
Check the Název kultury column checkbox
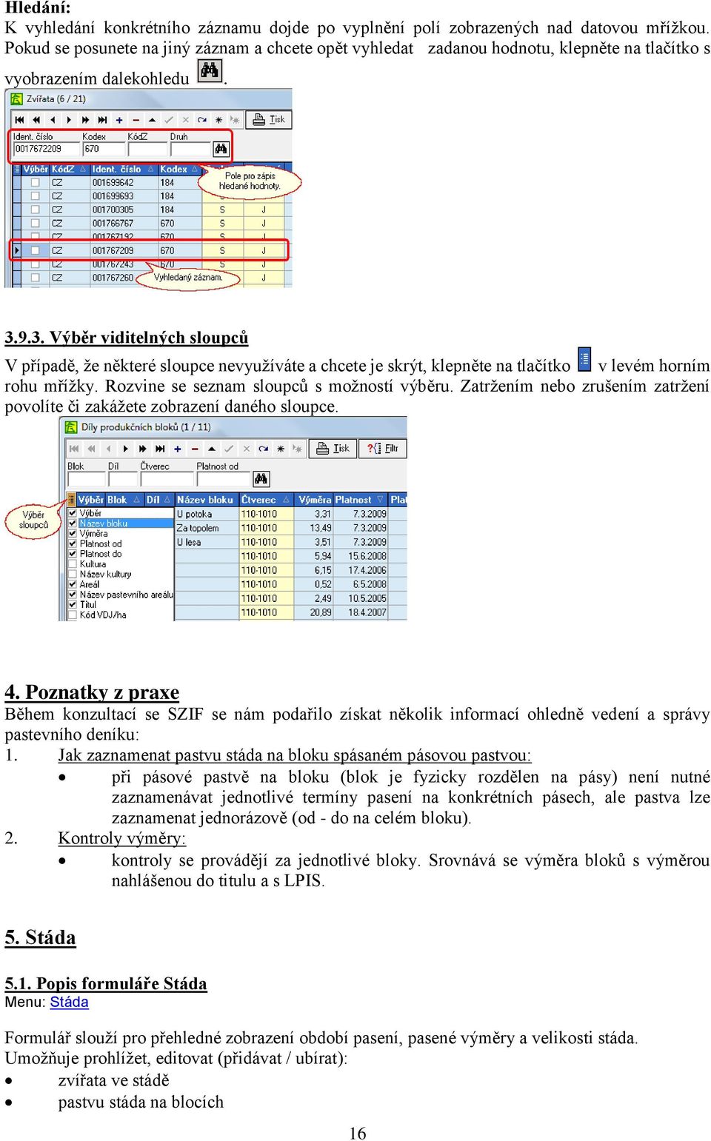point(73,574)
